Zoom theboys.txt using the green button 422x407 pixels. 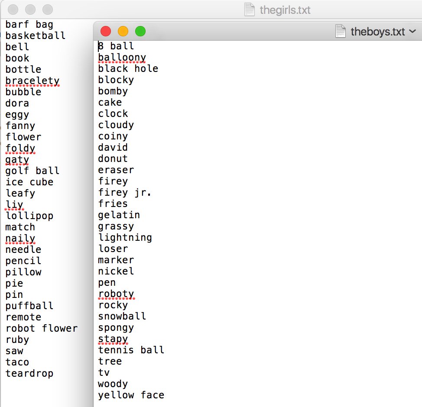pyautogui.click(x=140, y=31)
